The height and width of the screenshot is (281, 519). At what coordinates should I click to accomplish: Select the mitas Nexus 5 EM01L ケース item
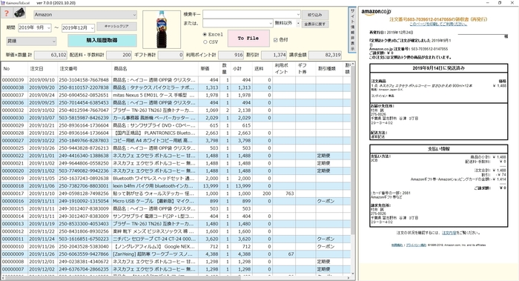[154, 96]
